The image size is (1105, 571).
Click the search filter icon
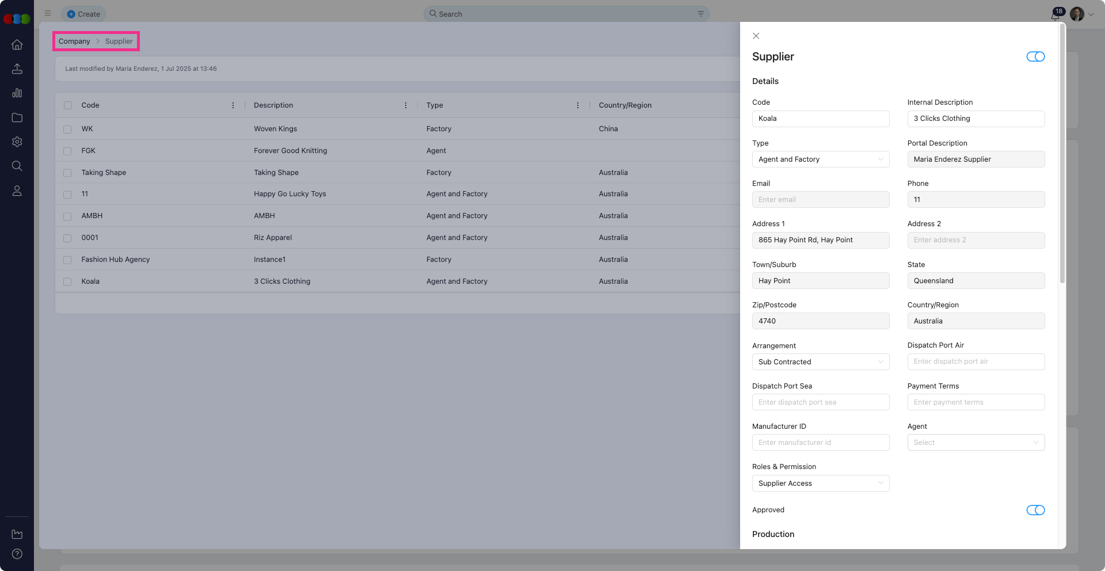click(700, 14)
